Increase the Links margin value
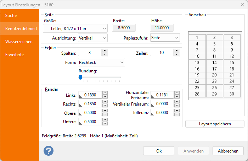 point(105,93)
